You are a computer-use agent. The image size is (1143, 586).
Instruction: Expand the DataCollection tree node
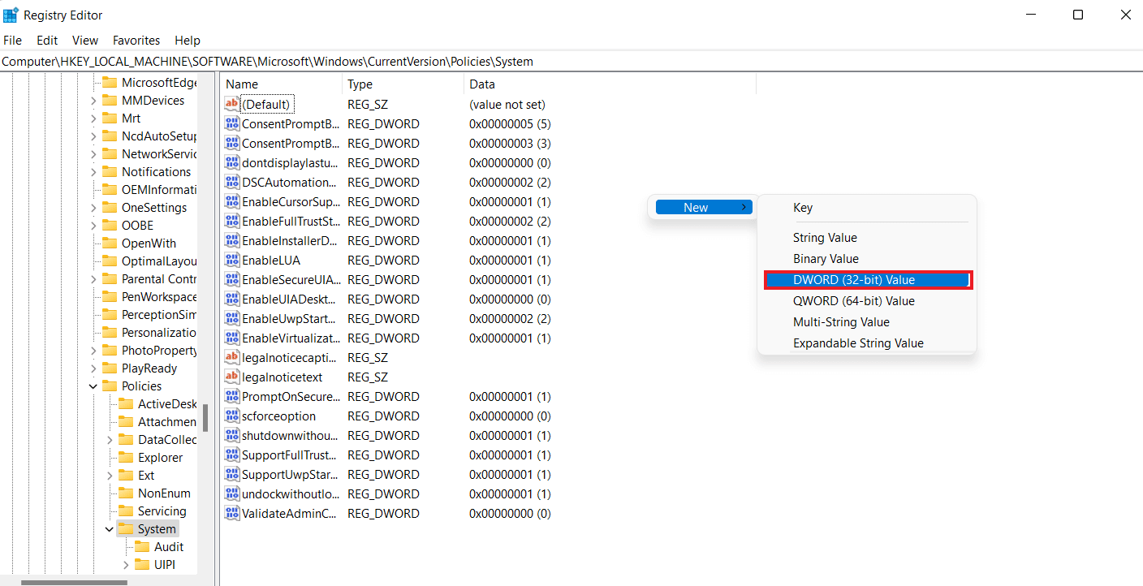coord(110,440)
